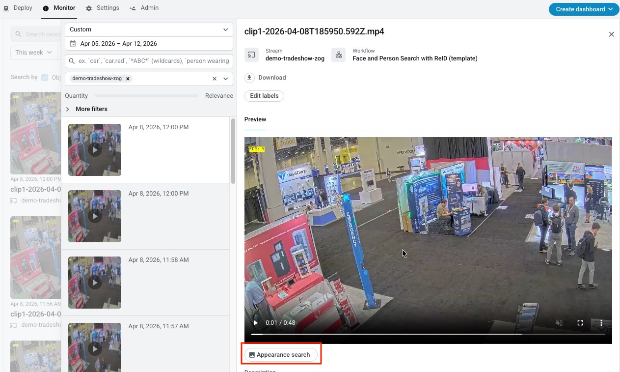This screenshot has height=372, width=620.
Task: Open the Custom date range dropdown
Action: pyautogui.click(x=149, y=29)
